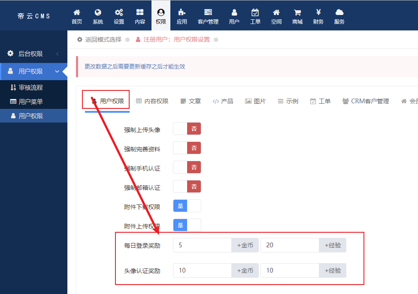Switch to the 文章 tab
The width and height of the screenshot is (418, 294).
tap(191, 101)
